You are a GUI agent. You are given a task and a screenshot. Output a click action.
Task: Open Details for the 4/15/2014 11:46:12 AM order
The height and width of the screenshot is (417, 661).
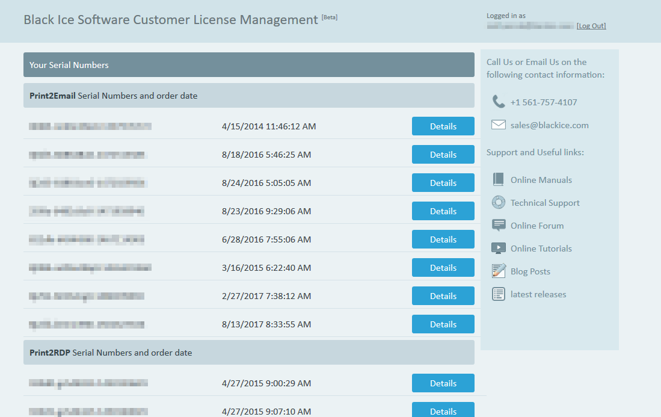click(443, 126)
